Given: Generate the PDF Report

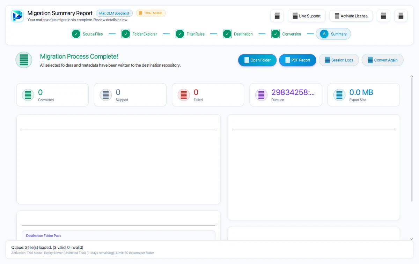Looking at the screenshot, I should [297, 60].
